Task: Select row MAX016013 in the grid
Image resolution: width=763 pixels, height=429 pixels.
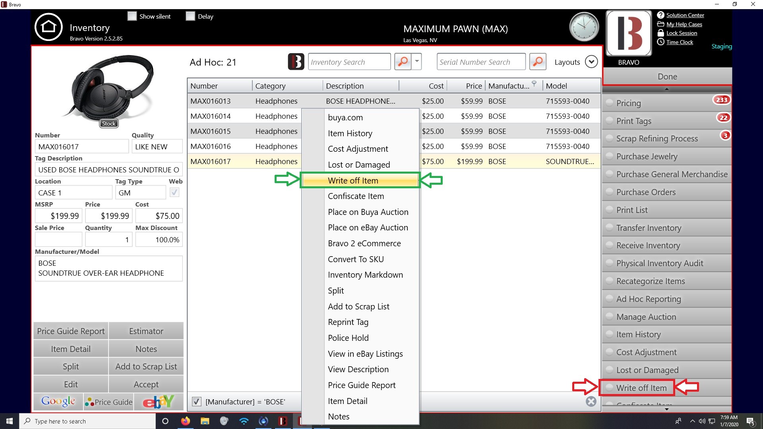Action: click(393, 101)
